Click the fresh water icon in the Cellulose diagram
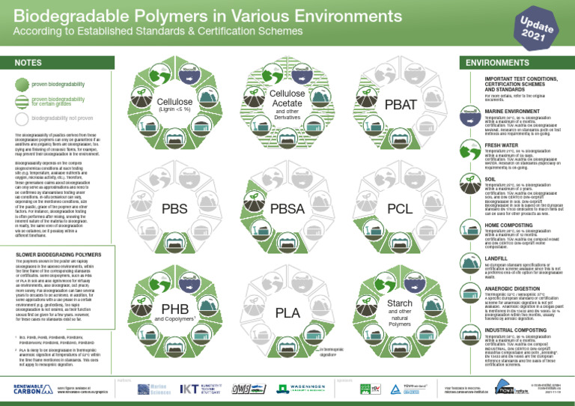The height and width of the screenshot is (406, 575). click(x=160, y=74)
